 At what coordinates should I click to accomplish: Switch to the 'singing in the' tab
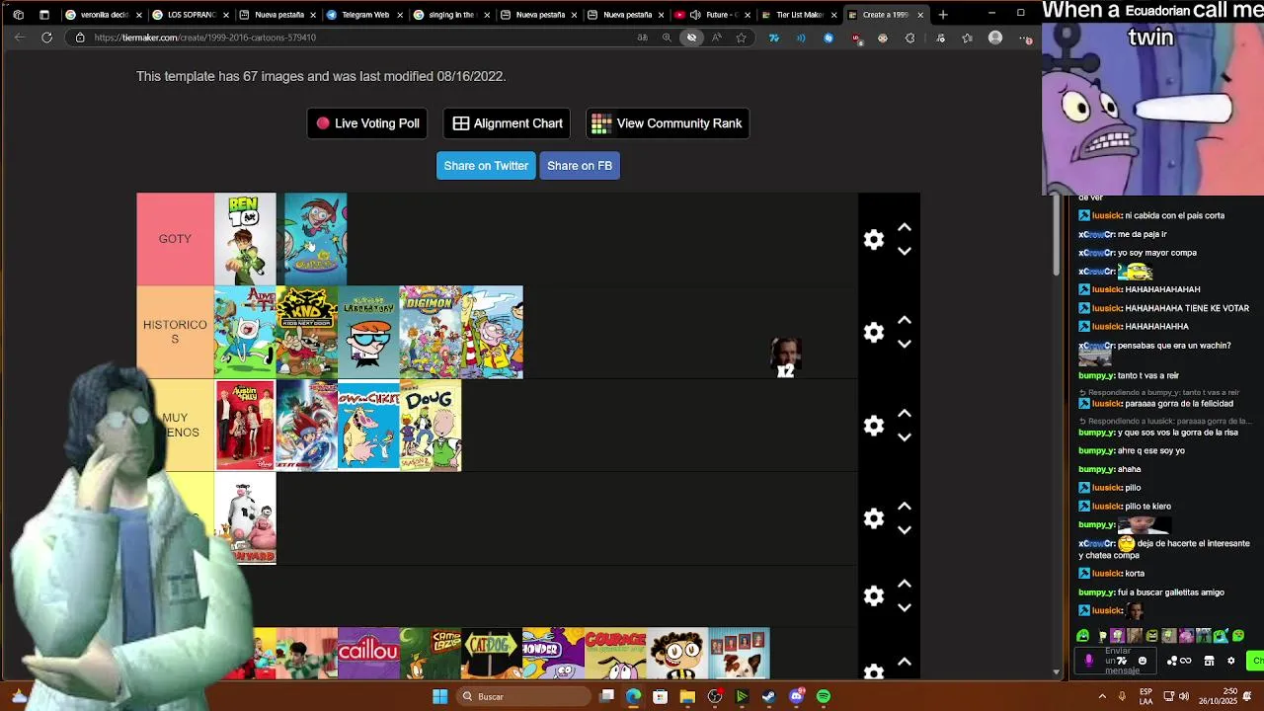pyautogui.click(x=451, y=15)
